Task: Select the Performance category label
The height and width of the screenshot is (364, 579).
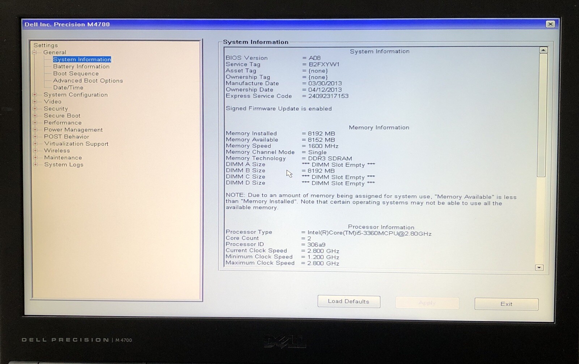Action: tap(63, 123)
